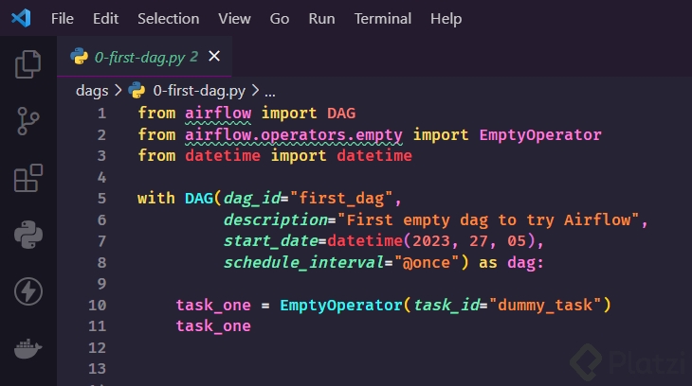This screenshot has width=692, height=386.
Task: Click EmptyOperator call on line 10
Action: [x=341, y=305]
